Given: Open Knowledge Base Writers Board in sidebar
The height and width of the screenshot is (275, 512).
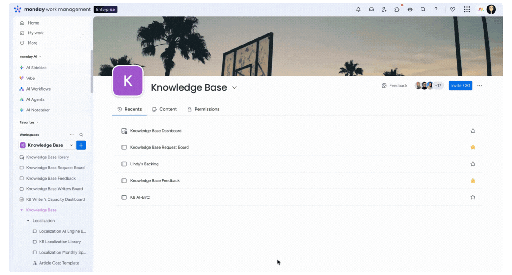Looking at the screenshot, I should pos(54,189).
